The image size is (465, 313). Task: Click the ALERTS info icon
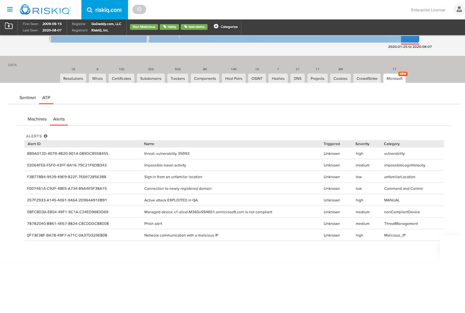click(45, 136)
